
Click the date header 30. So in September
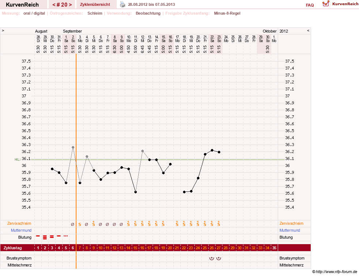[x=268, y=39]
